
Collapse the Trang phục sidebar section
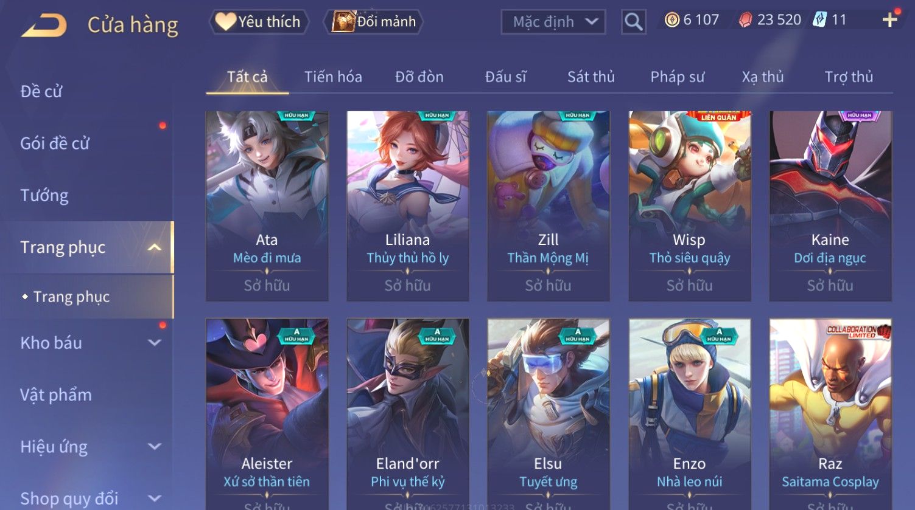tap(155, 247)
